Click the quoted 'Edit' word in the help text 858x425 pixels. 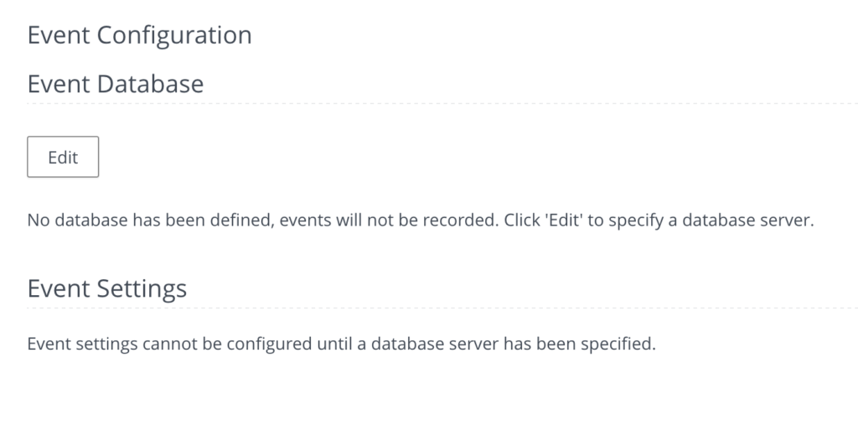(561, 221)
